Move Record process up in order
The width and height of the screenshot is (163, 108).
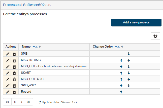click(121, 92)
